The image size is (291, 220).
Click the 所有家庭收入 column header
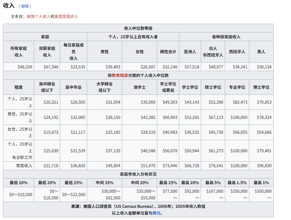coord(19,52)
